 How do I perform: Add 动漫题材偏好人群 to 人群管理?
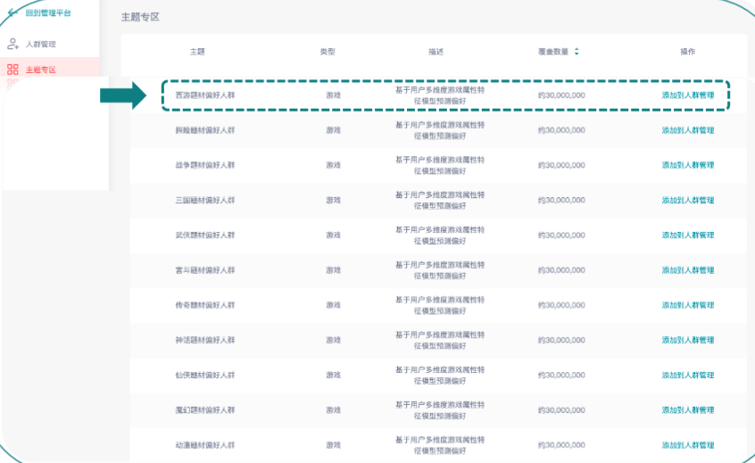point(687,445)
